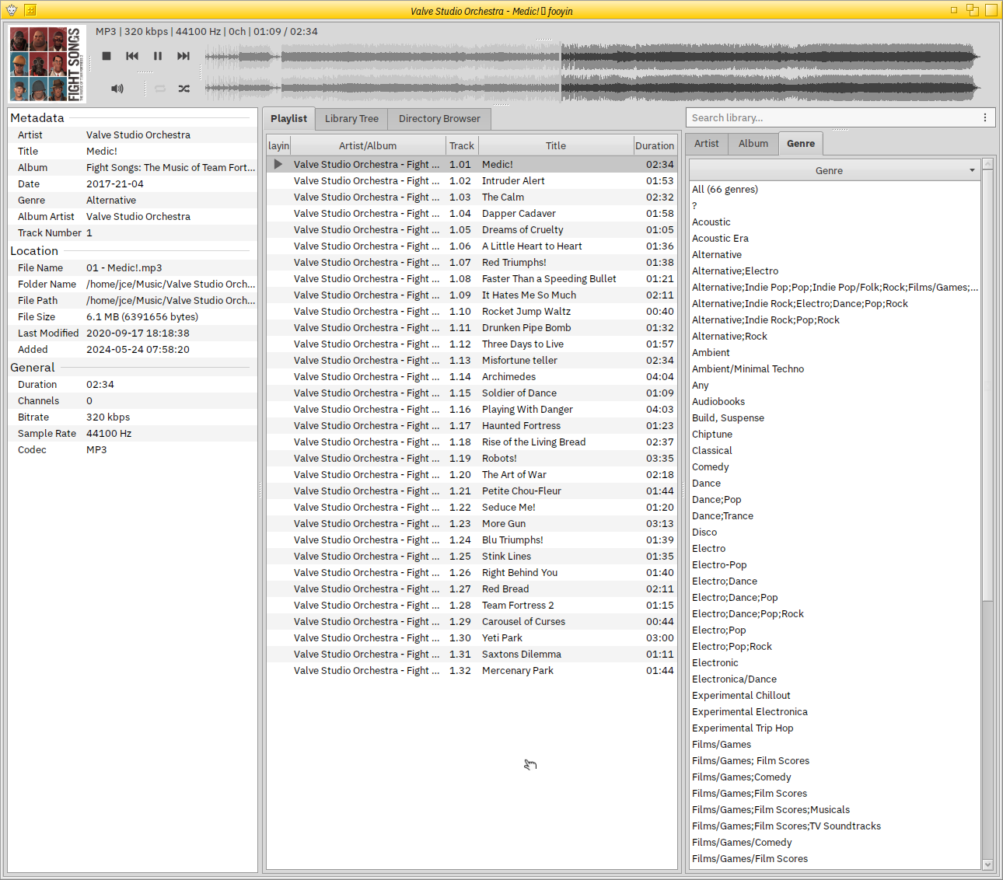The height and width of the screenshot is (880, 1003).
Task: Click the Search library field
Action: click(x=832, y=117)
